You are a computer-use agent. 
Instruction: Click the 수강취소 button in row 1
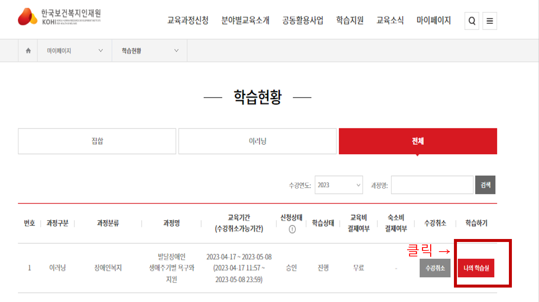(x=435, y=268)
